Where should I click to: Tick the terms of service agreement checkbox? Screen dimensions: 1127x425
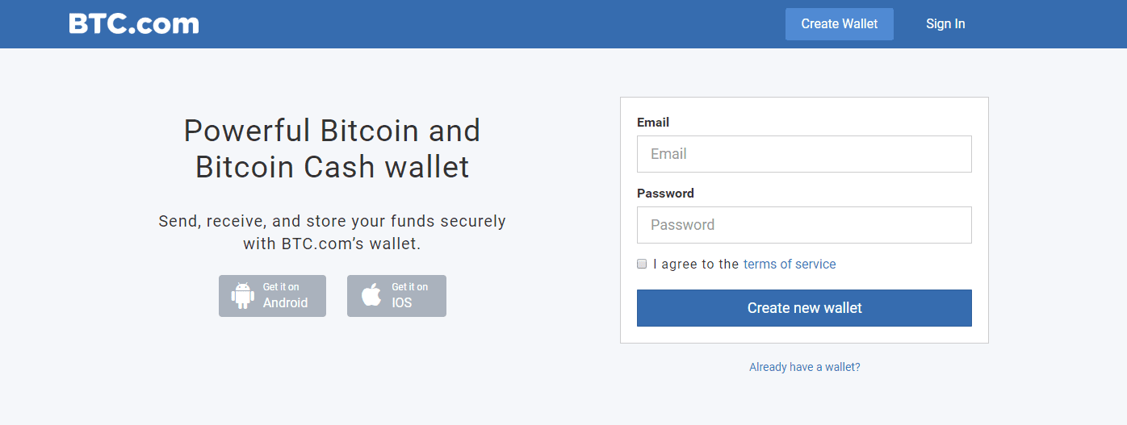(x=642, y=264)
